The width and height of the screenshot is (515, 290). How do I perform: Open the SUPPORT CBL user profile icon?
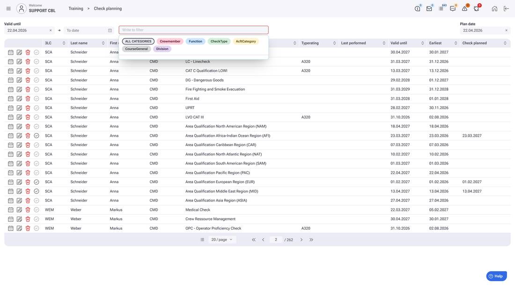(x=22, y=8)
